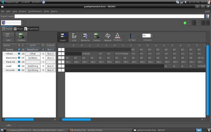Viewport: 211px width, 132px height.
Task: Open the Bus-6 output selector
Action: pos(50,70)
